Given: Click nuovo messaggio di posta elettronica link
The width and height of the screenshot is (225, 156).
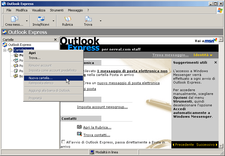Looking at the screenshot, I should [x=128, y=83].
